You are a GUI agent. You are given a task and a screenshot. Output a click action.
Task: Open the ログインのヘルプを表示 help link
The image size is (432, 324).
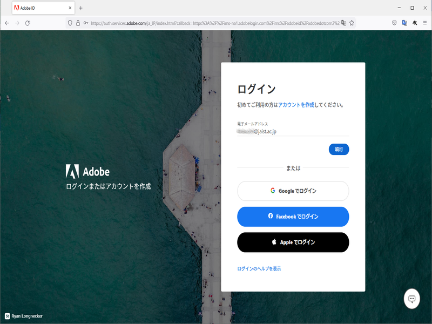[x=259, y=268]
